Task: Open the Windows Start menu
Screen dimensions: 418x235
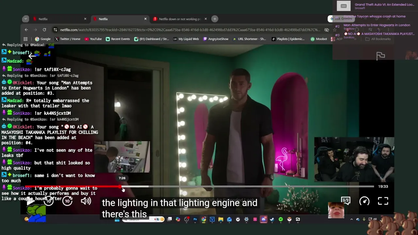Action: pos(117,219)
